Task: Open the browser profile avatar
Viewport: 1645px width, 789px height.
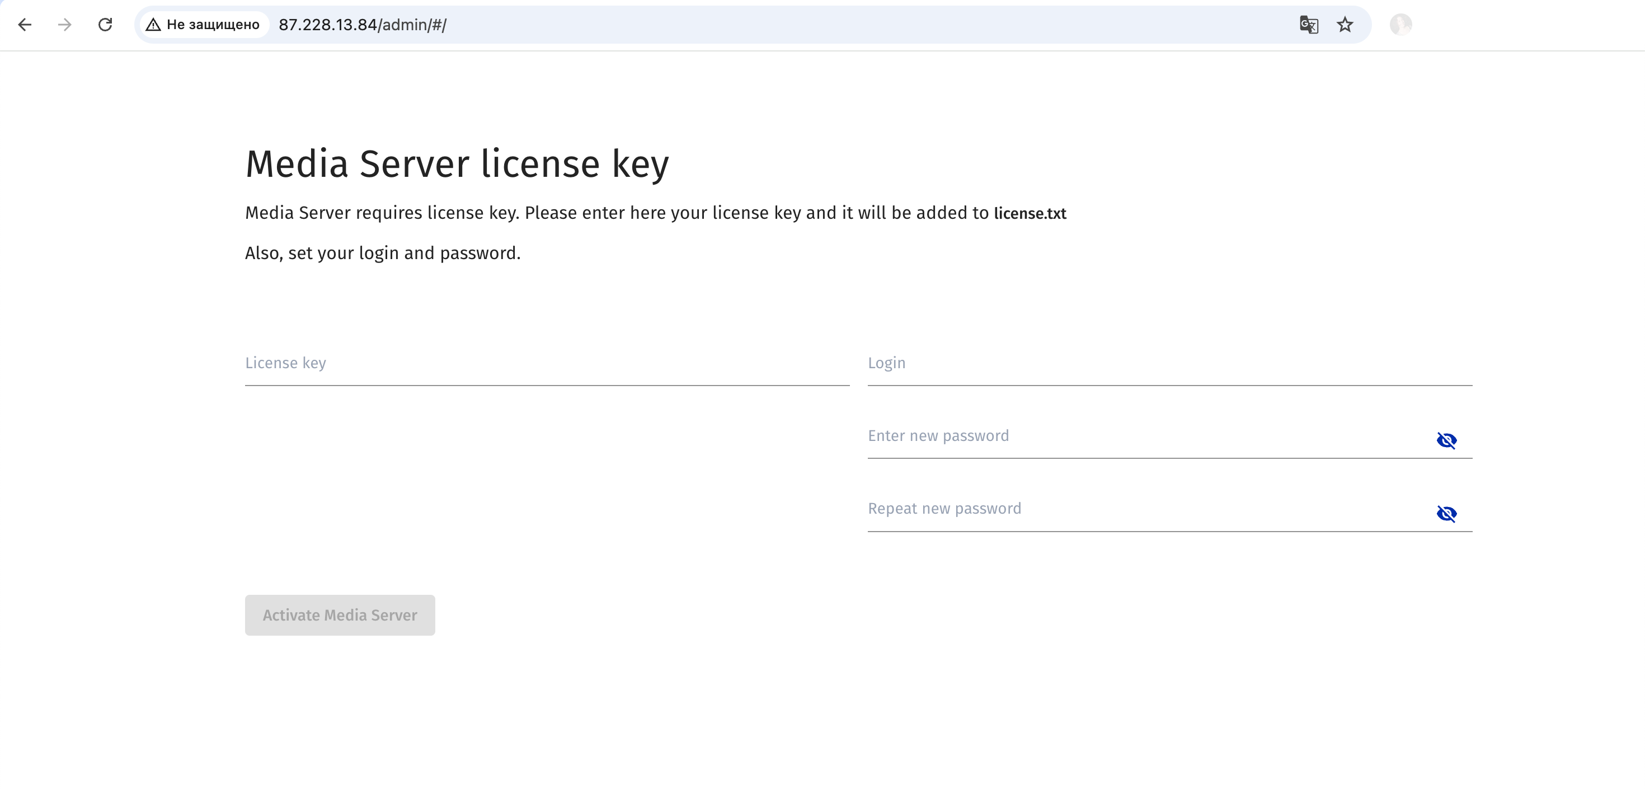Action: coord(1402,24)
